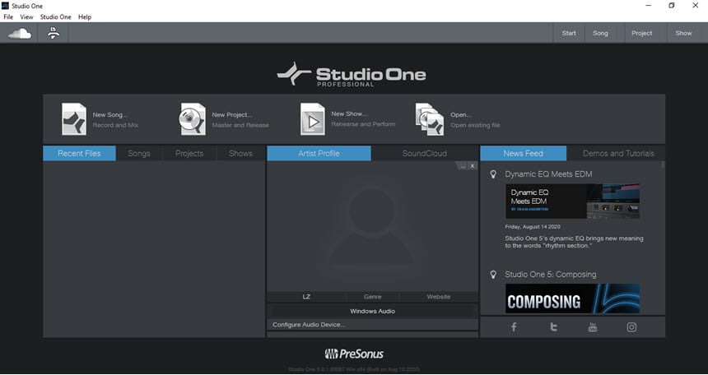The height and width of the screenshot is (375, 708).
Task: Click lightbulb icon beside Dynamic EQ Meets EDM
Action: tap(493, 174)
